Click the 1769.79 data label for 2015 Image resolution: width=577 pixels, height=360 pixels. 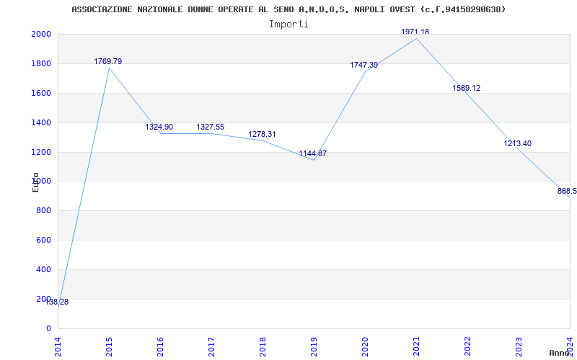107,62
